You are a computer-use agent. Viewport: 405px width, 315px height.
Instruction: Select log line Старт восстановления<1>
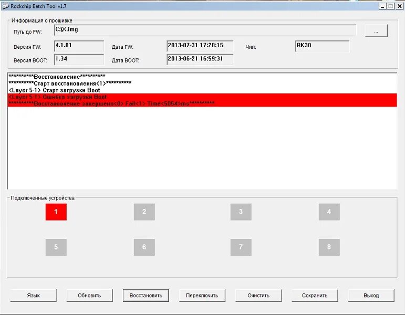[x=203, y=83]
